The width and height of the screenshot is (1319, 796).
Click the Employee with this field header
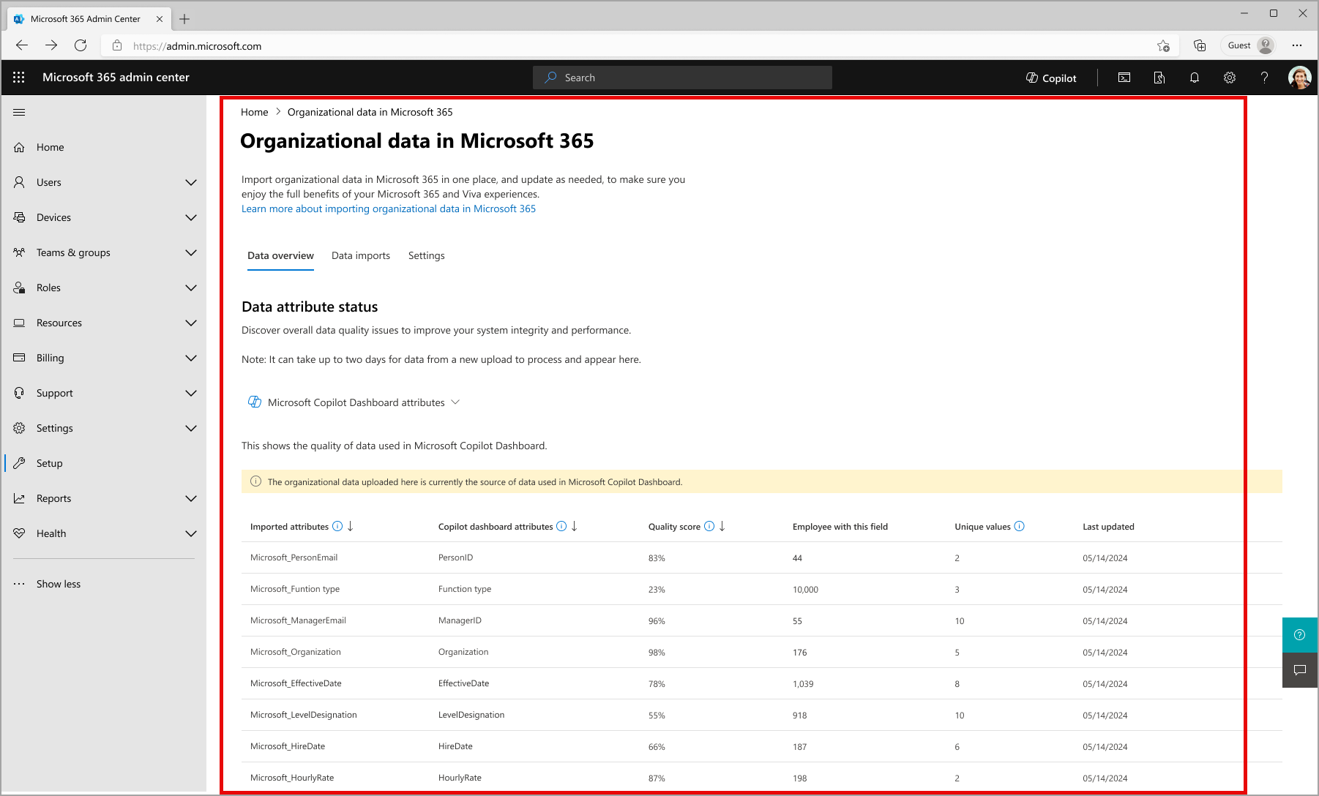pyautogui.click(x=840, y=527)
